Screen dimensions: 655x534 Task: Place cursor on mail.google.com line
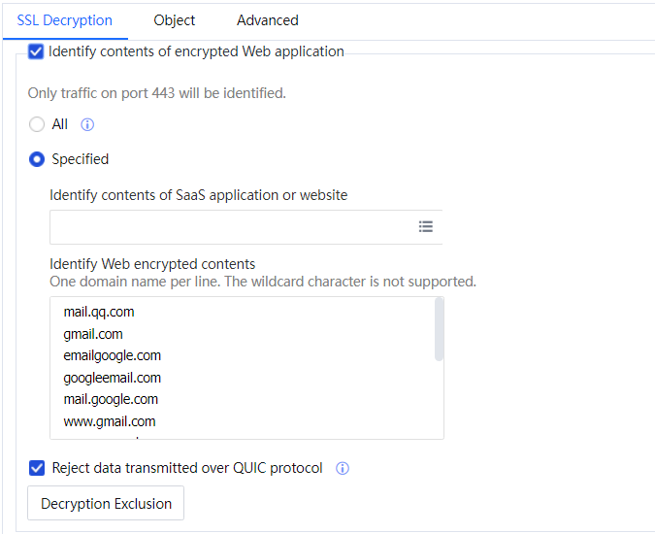coord(111,399)
